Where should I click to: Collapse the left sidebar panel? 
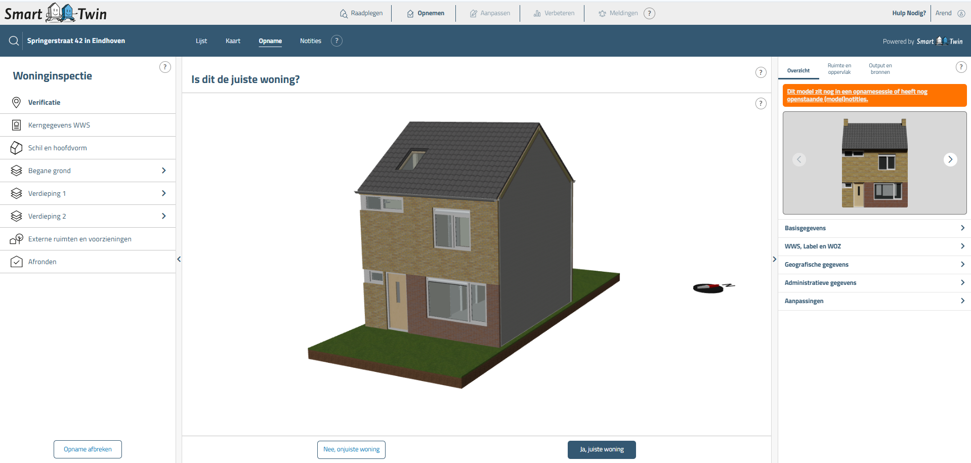(x=179, y=260)
